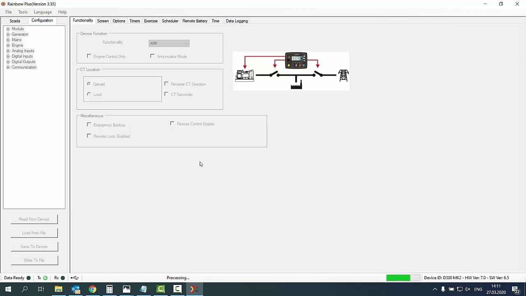
Task: Open Windows taskbar search
Action: [x=25, y=289]
